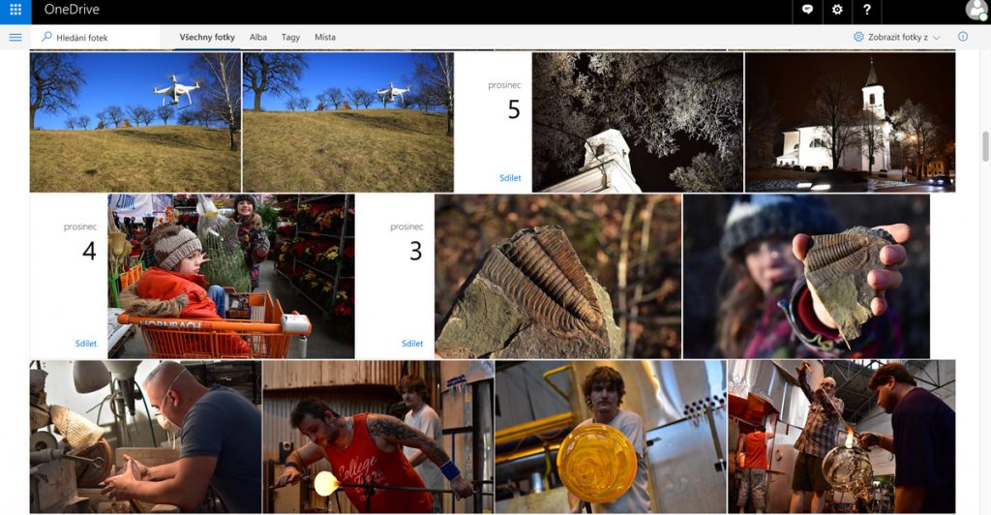This screenshot has height=515, width=991.
Task: Click the vertical scrollbar thumb
Action: click(985, 145)
